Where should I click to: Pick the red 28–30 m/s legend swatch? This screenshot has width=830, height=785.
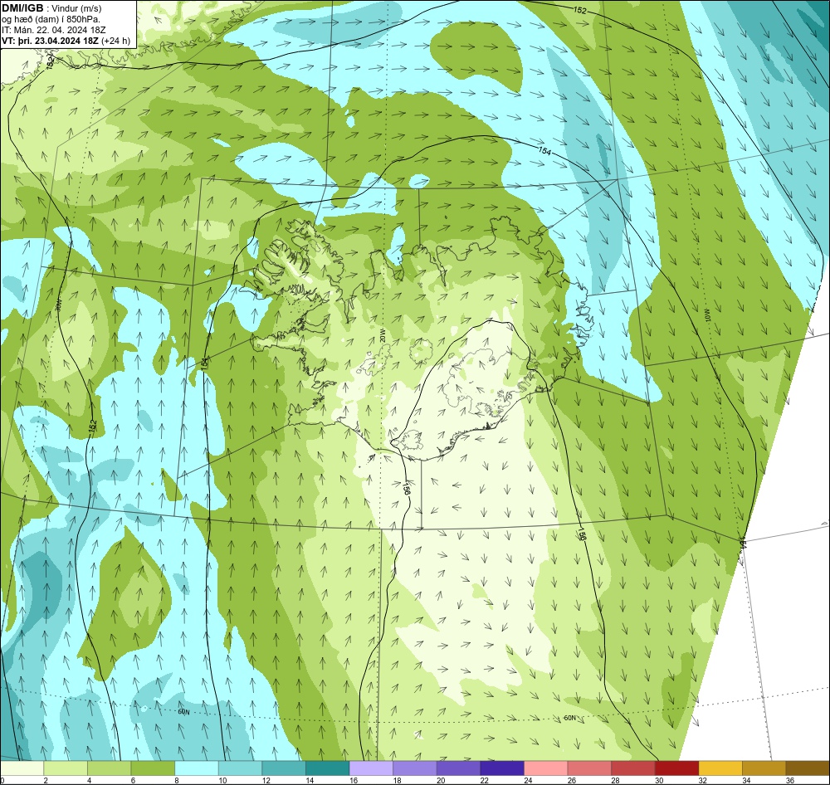tap(633, 768)
